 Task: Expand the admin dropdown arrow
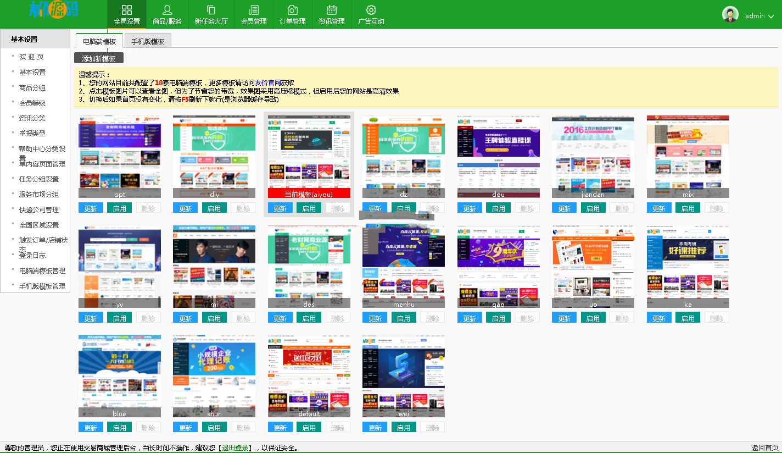[x=771, y=16]
